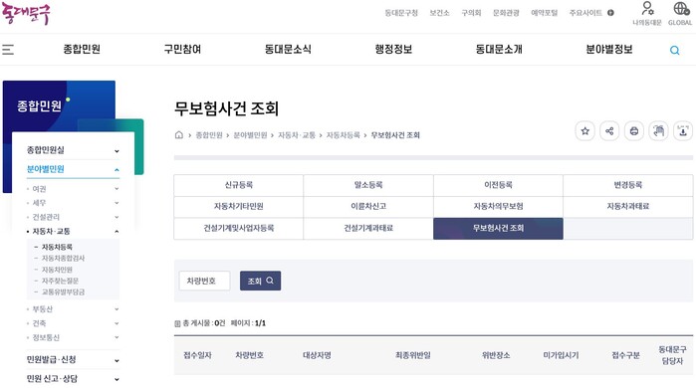Screen dimensions: 696x388
Task: Switch to the 자동차의무보험 tab
Action: (498, 207)
